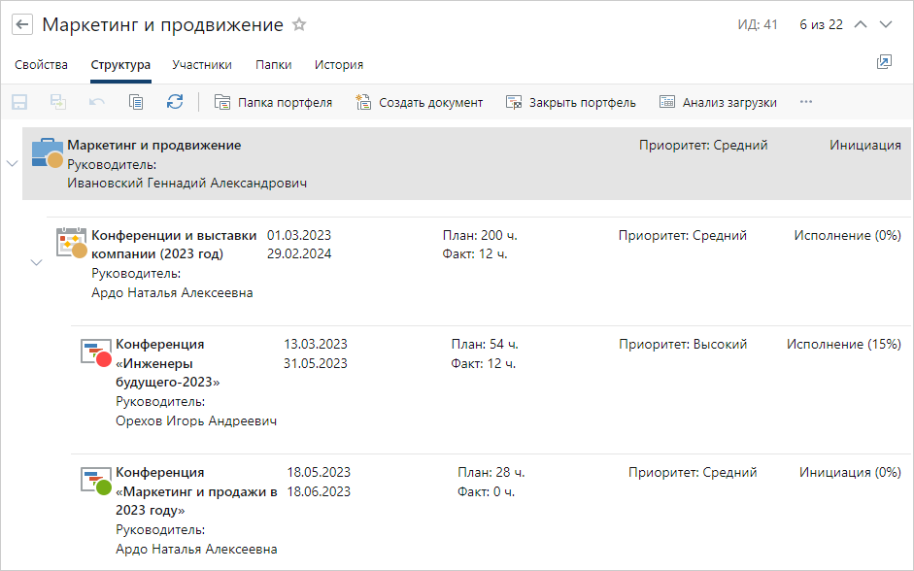Toggle the favorite star next to the title
Screen dimensions: 914x571
[298, 24]
